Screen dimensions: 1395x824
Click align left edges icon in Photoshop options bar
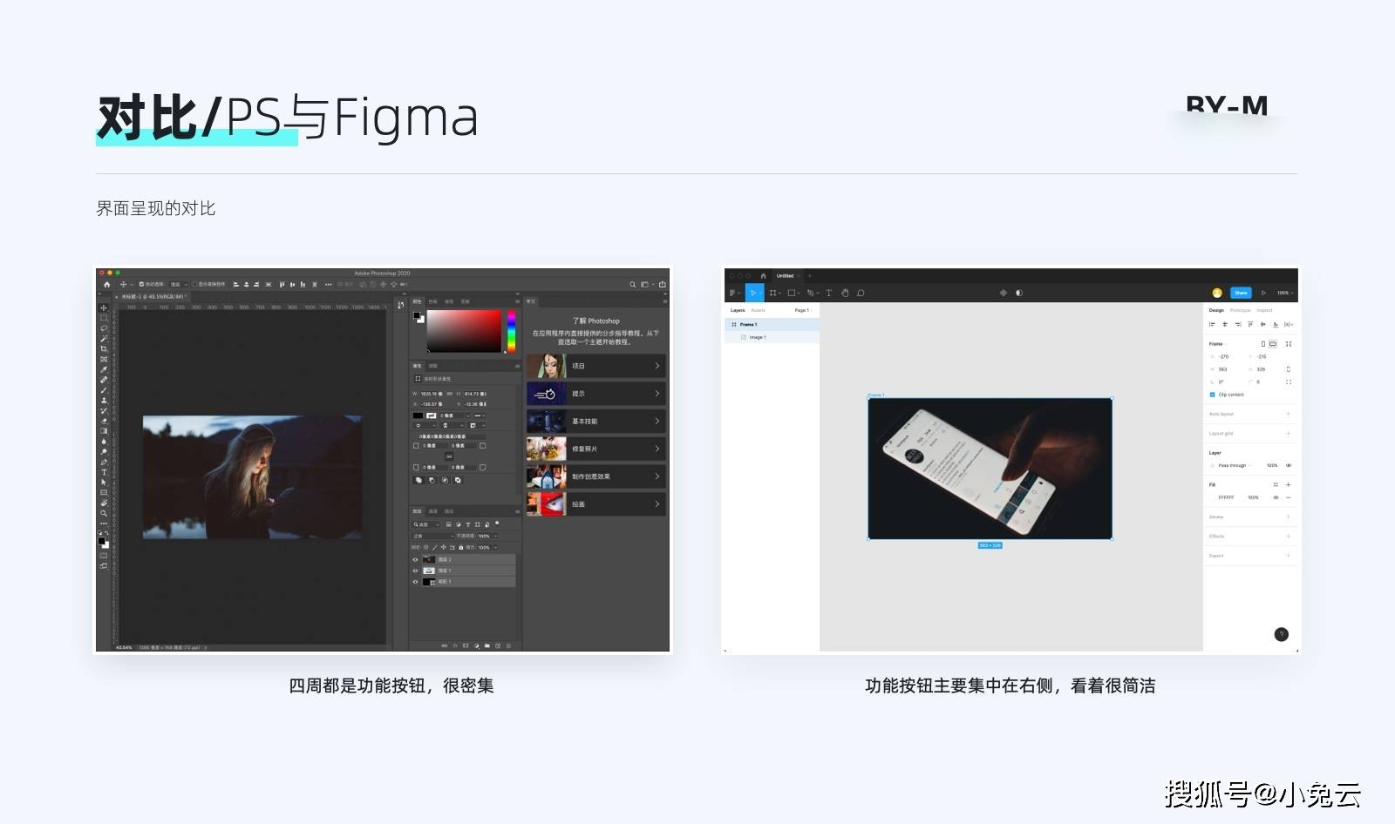click(235, 284)
